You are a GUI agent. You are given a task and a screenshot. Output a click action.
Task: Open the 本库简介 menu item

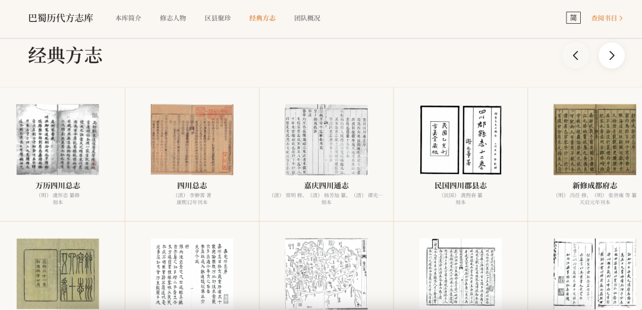click(128, 18)
